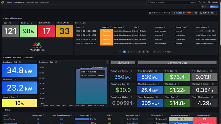Viewport: 221px width, 124px height.
Task: Click the blue Share button
Action: [x=213, y=7]
